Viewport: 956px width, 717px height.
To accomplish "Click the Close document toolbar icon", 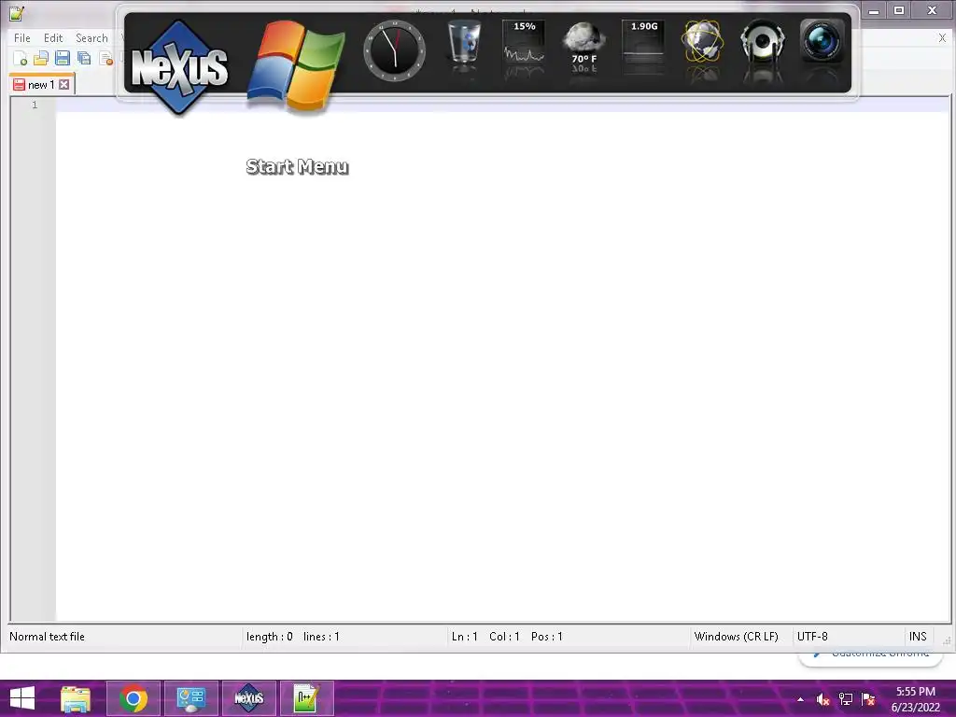I will point(106,59).
